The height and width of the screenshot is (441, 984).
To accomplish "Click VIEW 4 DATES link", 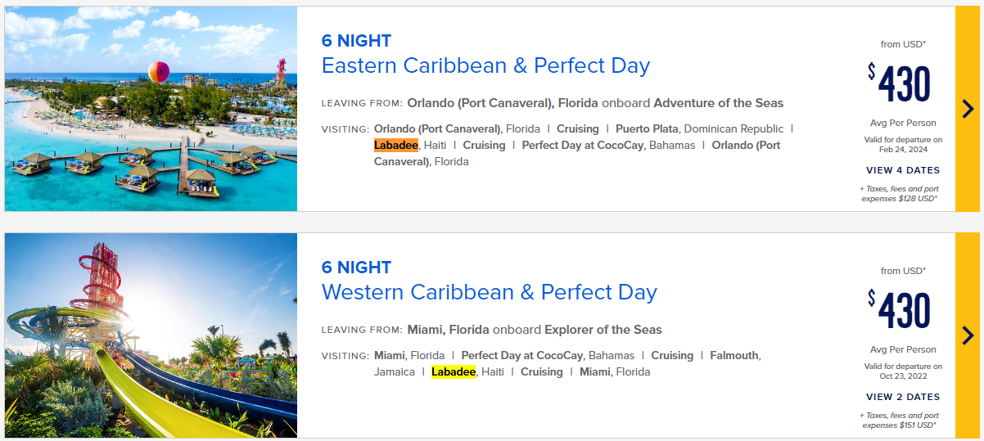I will click(903, 170).
